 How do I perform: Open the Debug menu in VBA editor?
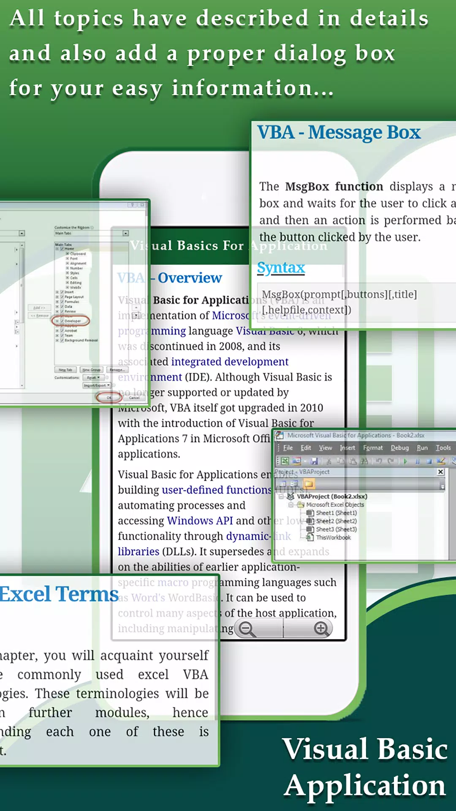point(400,448)
